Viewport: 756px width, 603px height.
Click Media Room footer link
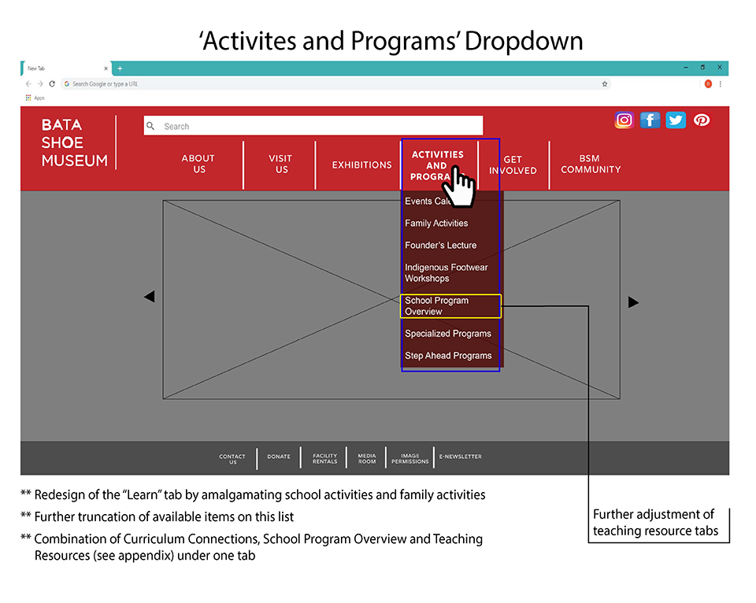367,458
